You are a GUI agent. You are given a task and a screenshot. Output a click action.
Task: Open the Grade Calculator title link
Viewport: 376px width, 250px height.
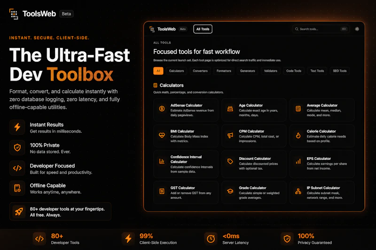coord(252,188)
